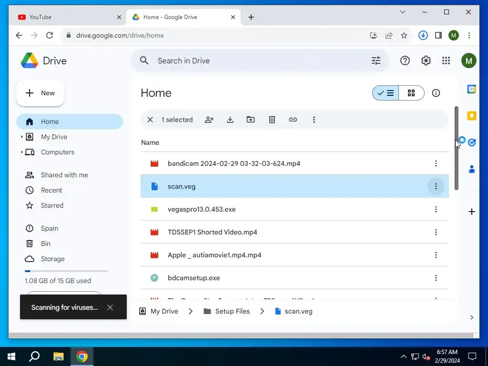This screenshot has width=488, height=366.
Task: Go back to previous page
Action: pos(19,35)
